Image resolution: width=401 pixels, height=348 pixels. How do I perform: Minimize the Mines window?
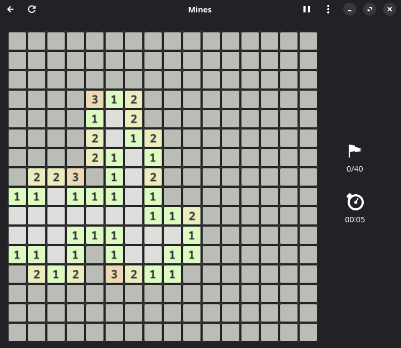[x=350, y=9]
